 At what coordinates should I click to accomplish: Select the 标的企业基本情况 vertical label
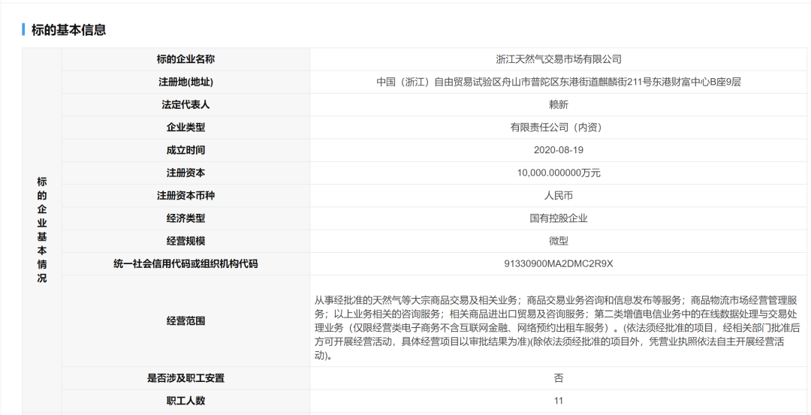click(x=42, y=230)
